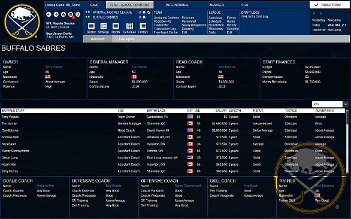The height and width of the screenshot is (219, 351).
Task: Open the team Schedule calendar icon
Action: (x=129, y=28)
